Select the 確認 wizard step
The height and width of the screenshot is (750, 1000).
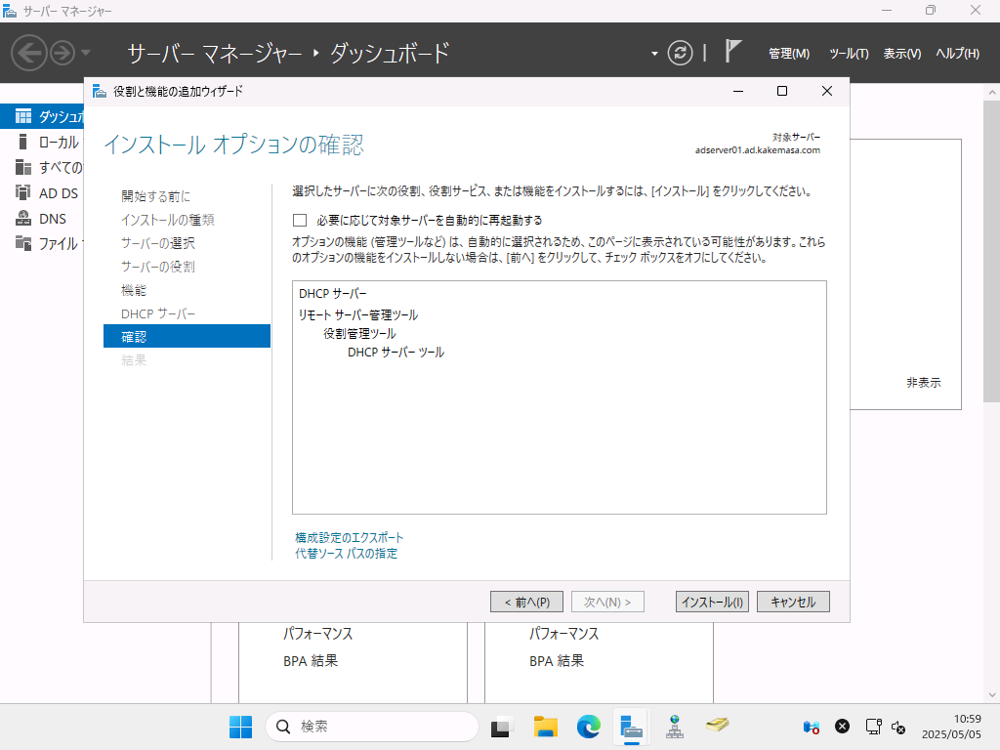[187, 336]
